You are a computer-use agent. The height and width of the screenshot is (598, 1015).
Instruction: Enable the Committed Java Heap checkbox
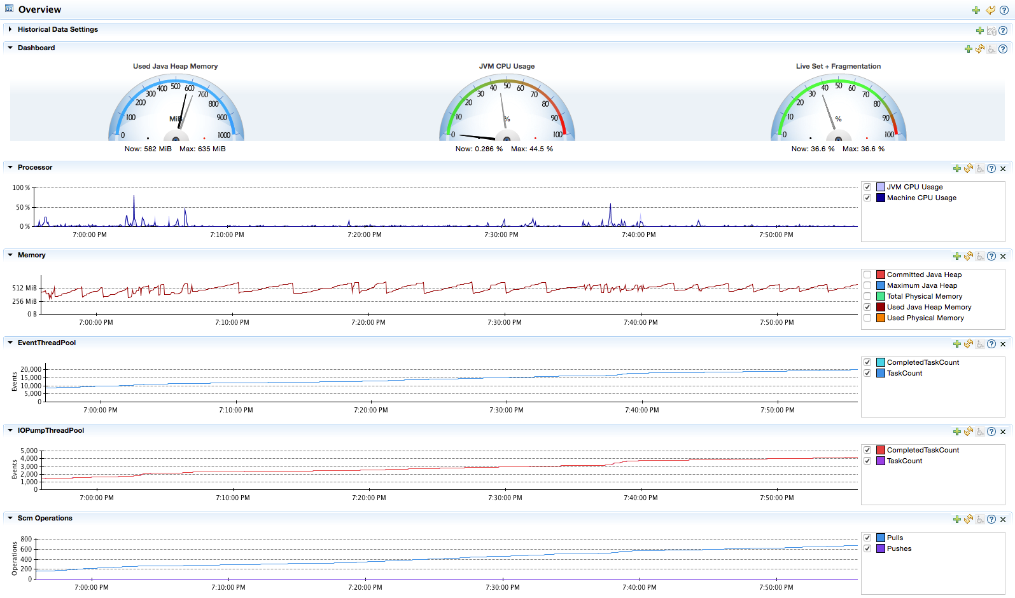867,275
